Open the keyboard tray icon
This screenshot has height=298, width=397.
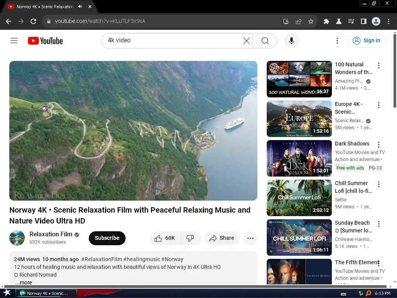tap(343, 294)
